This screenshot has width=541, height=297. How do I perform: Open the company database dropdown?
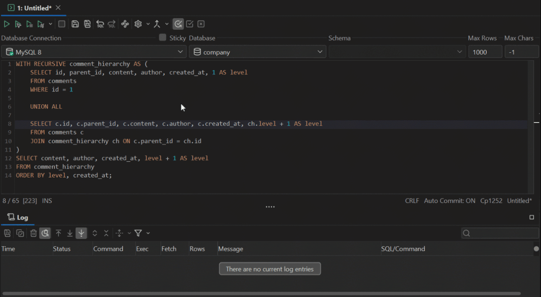[x=258, y=52]
